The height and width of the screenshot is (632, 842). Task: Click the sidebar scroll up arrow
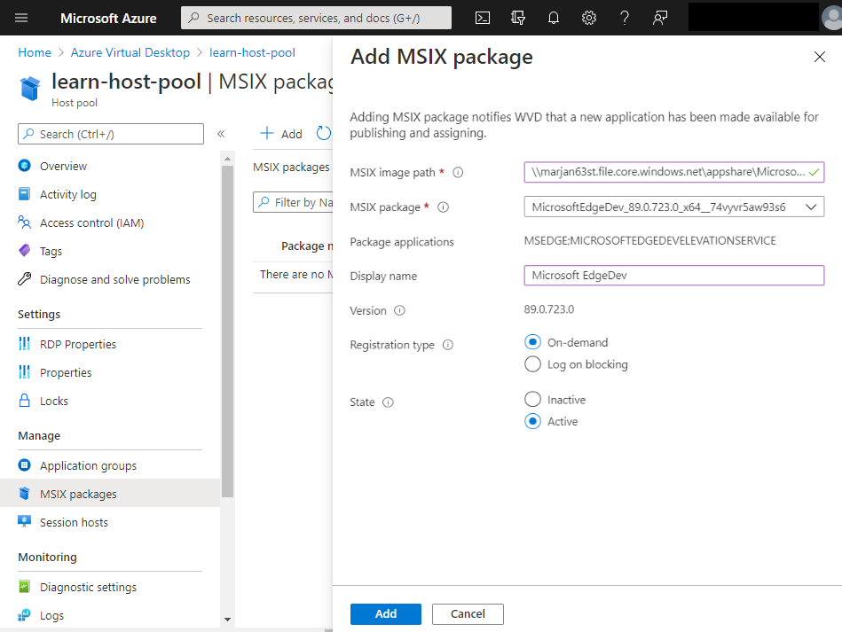pos(228,159)
